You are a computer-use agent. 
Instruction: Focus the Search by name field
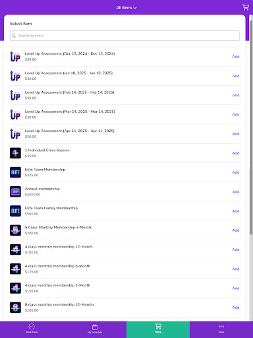click(125, 36)
